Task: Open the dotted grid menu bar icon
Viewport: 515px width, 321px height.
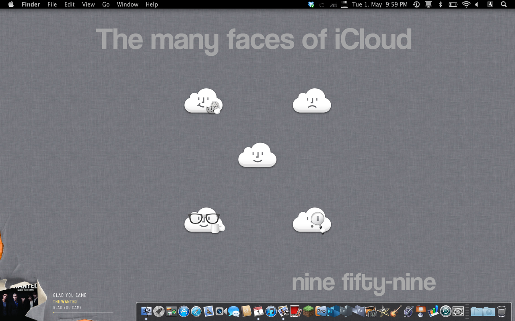Action: point(344,4)
